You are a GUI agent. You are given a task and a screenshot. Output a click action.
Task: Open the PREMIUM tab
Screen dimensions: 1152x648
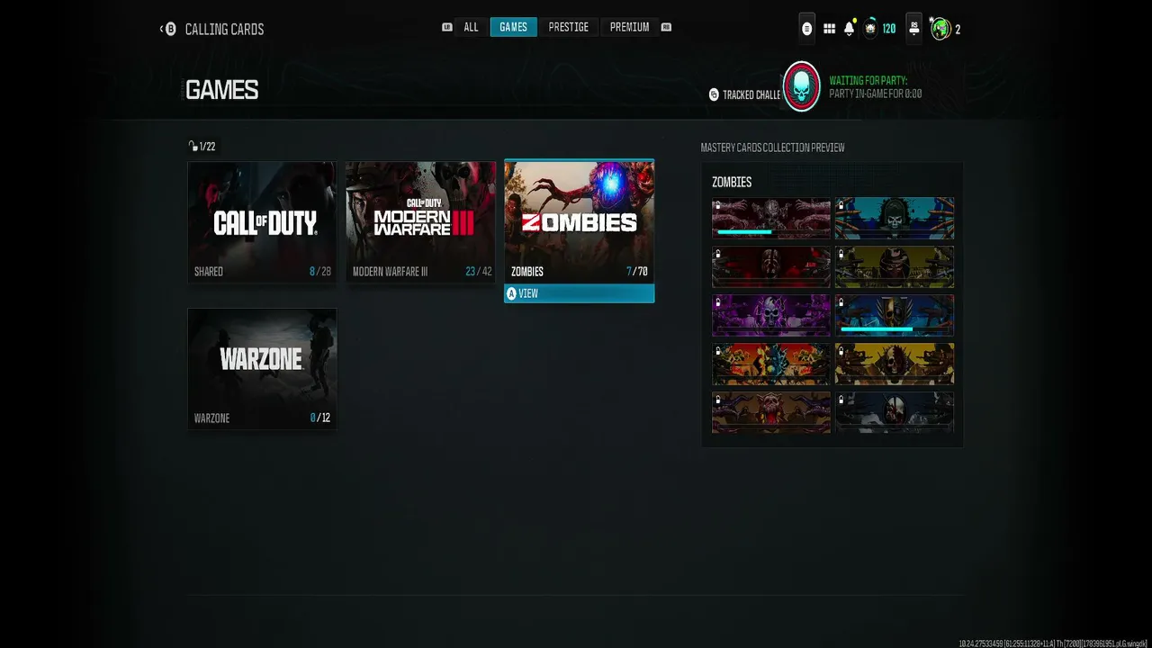(x=629, y=27)
